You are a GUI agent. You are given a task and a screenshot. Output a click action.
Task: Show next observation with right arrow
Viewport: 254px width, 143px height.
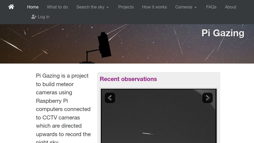207,98
